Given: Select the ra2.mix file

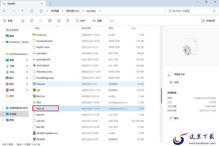Looking at the screenshot, I should (x=88, y=121).
